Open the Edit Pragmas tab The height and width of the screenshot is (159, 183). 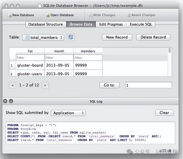111,24
